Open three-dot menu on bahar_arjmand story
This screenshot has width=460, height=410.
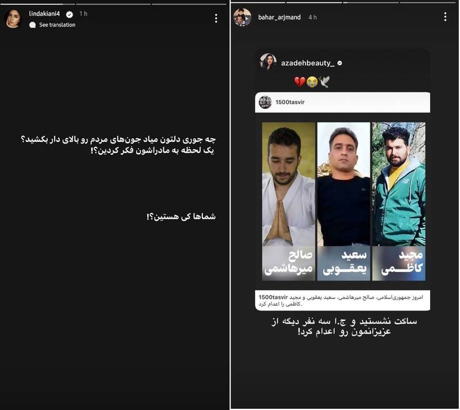tap(445, 17)
